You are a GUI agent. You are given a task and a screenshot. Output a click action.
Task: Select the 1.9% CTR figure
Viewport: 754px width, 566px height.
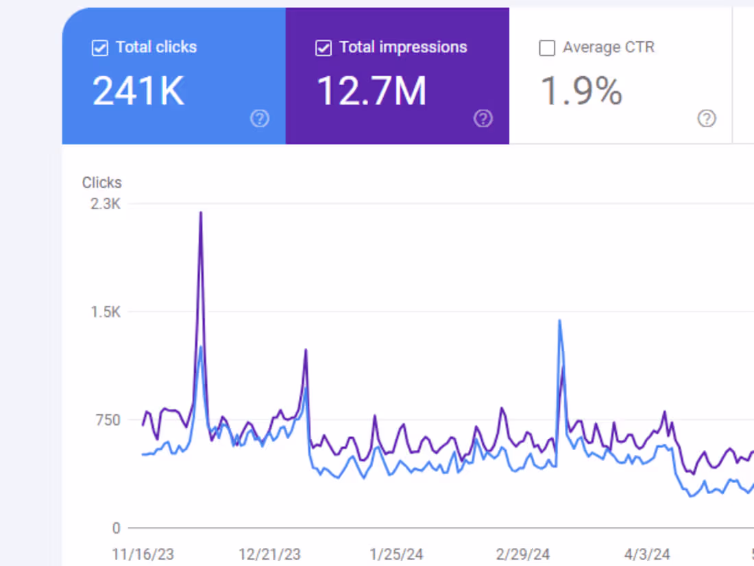[580, 90]
